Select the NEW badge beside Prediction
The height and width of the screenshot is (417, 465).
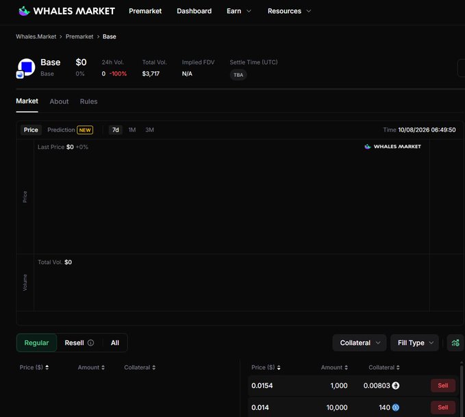tap(85, 130)
